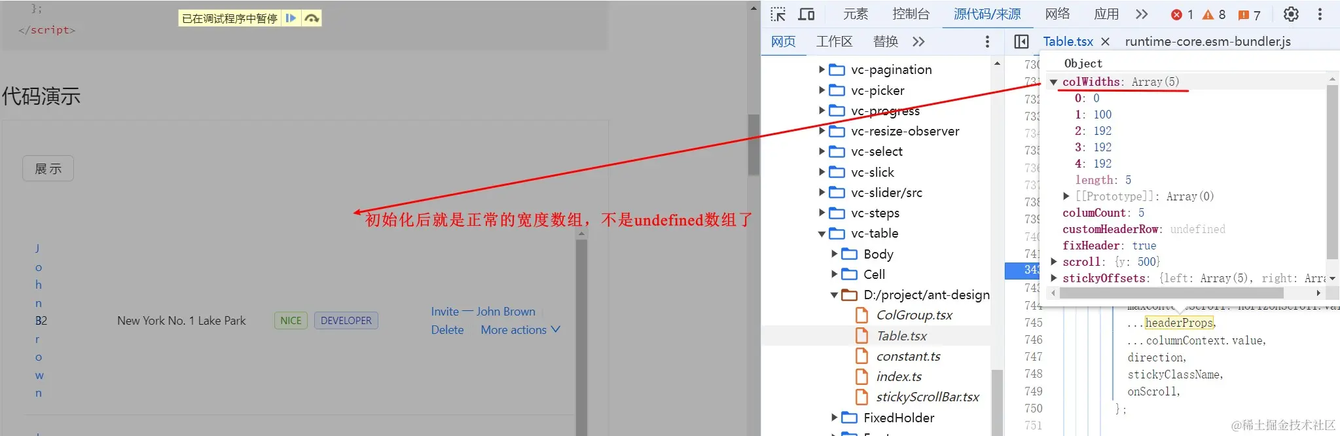Click the issues count badge
The height and width of the screenshot is (436, 1340).
click(1249, 14)
